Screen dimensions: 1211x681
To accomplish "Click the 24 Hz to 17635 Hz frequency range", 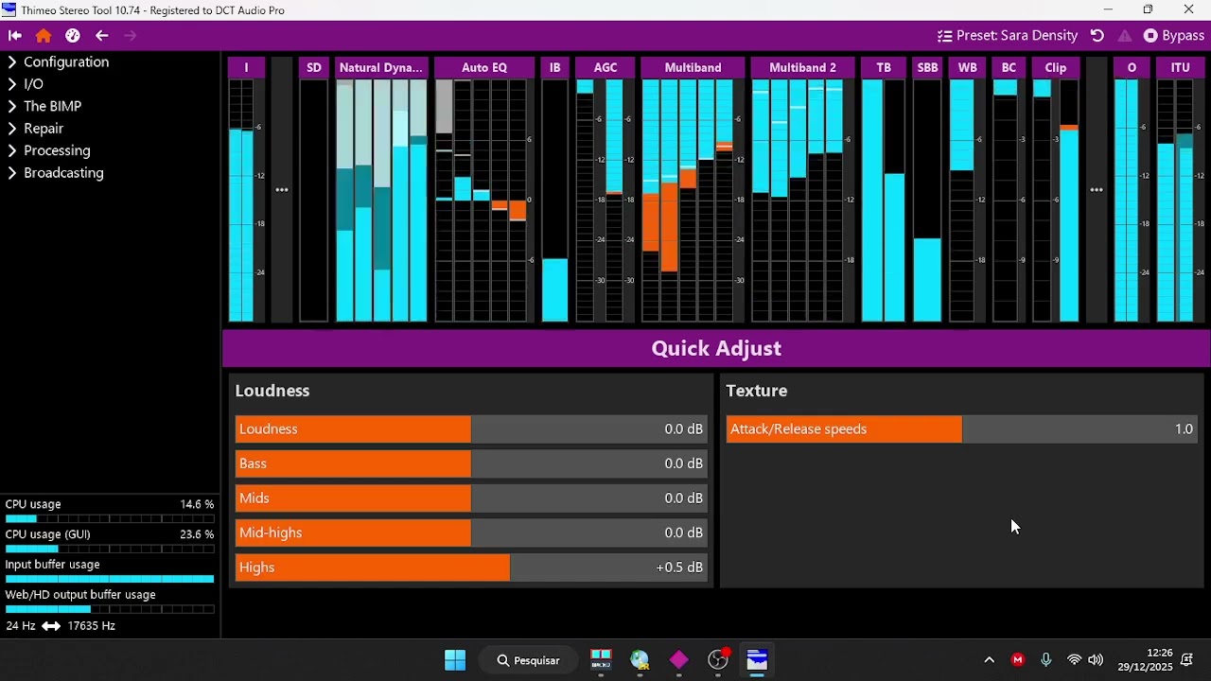I will click(61, 626).
